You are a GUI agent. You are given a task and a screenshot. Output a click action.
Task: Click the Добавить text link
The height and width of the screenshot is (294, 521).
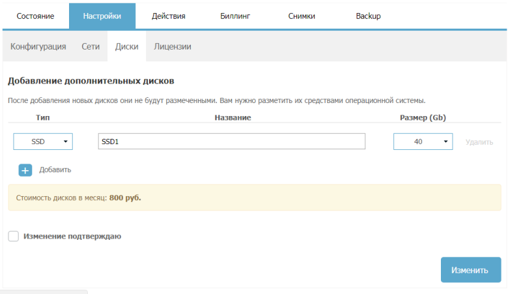click(x=55, y=170)
